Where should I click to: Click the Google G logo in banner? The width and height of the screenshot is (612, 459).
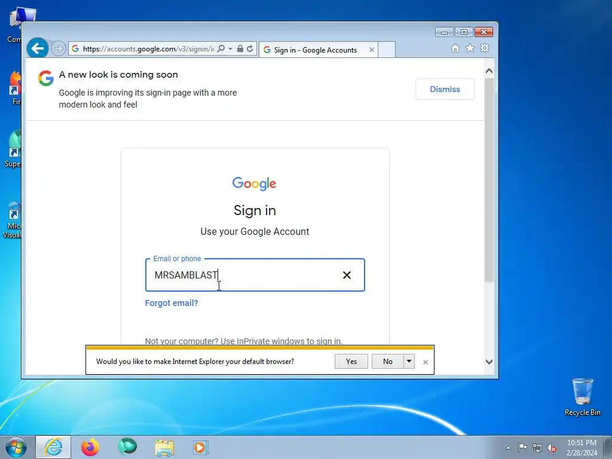(x=46, y=78)
